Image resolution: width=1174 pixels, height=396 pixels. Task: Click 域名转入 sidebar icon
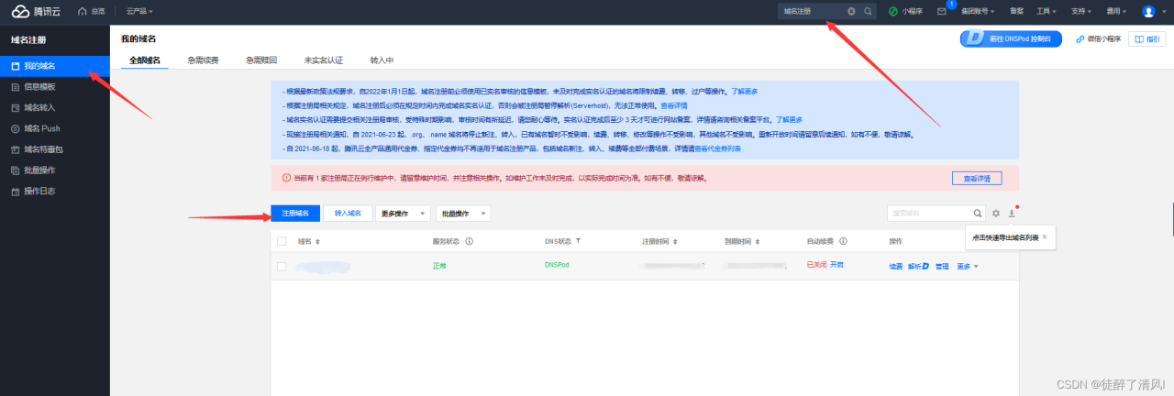[x=15, y=107]
